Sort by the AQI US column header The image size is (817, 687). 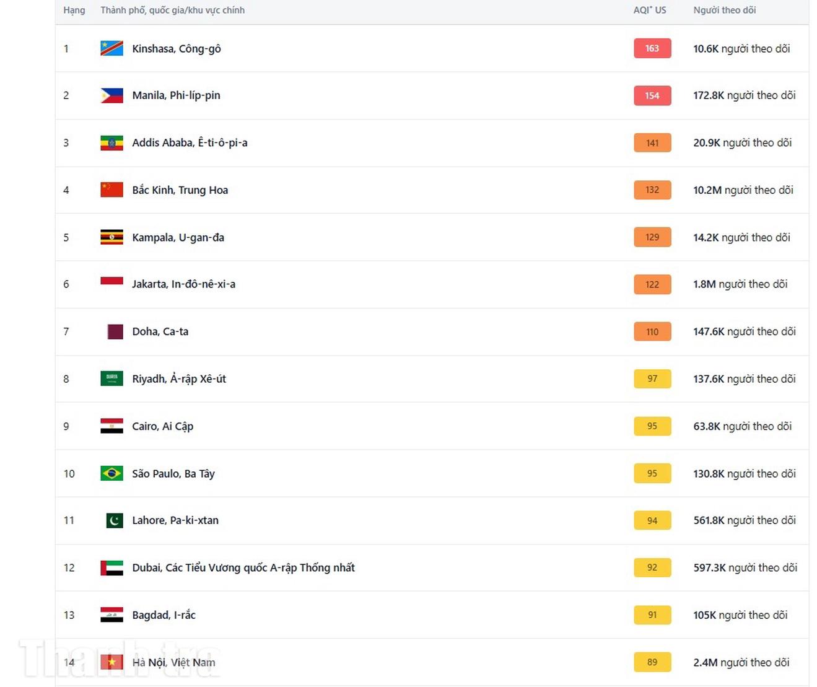[x=650, y=10]
